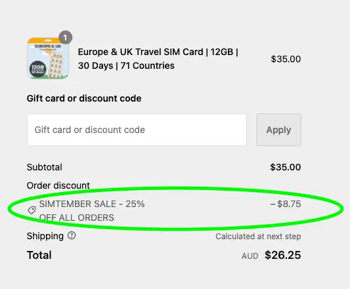Screen dimensions: 350x289
Task: Click the Total label
Action: point(39,255)
